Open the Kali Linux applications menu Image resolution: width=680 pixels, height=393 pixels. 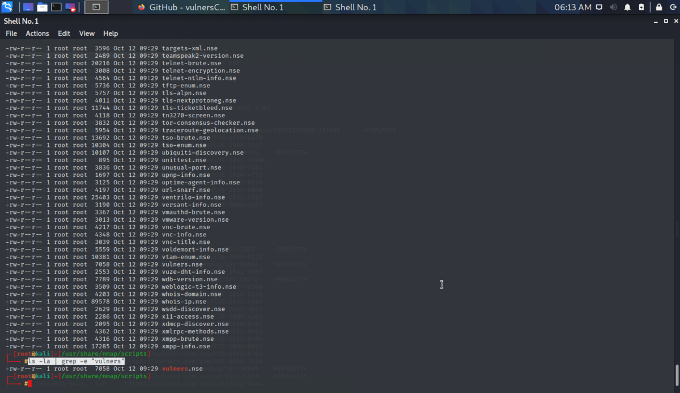[7, 7]
